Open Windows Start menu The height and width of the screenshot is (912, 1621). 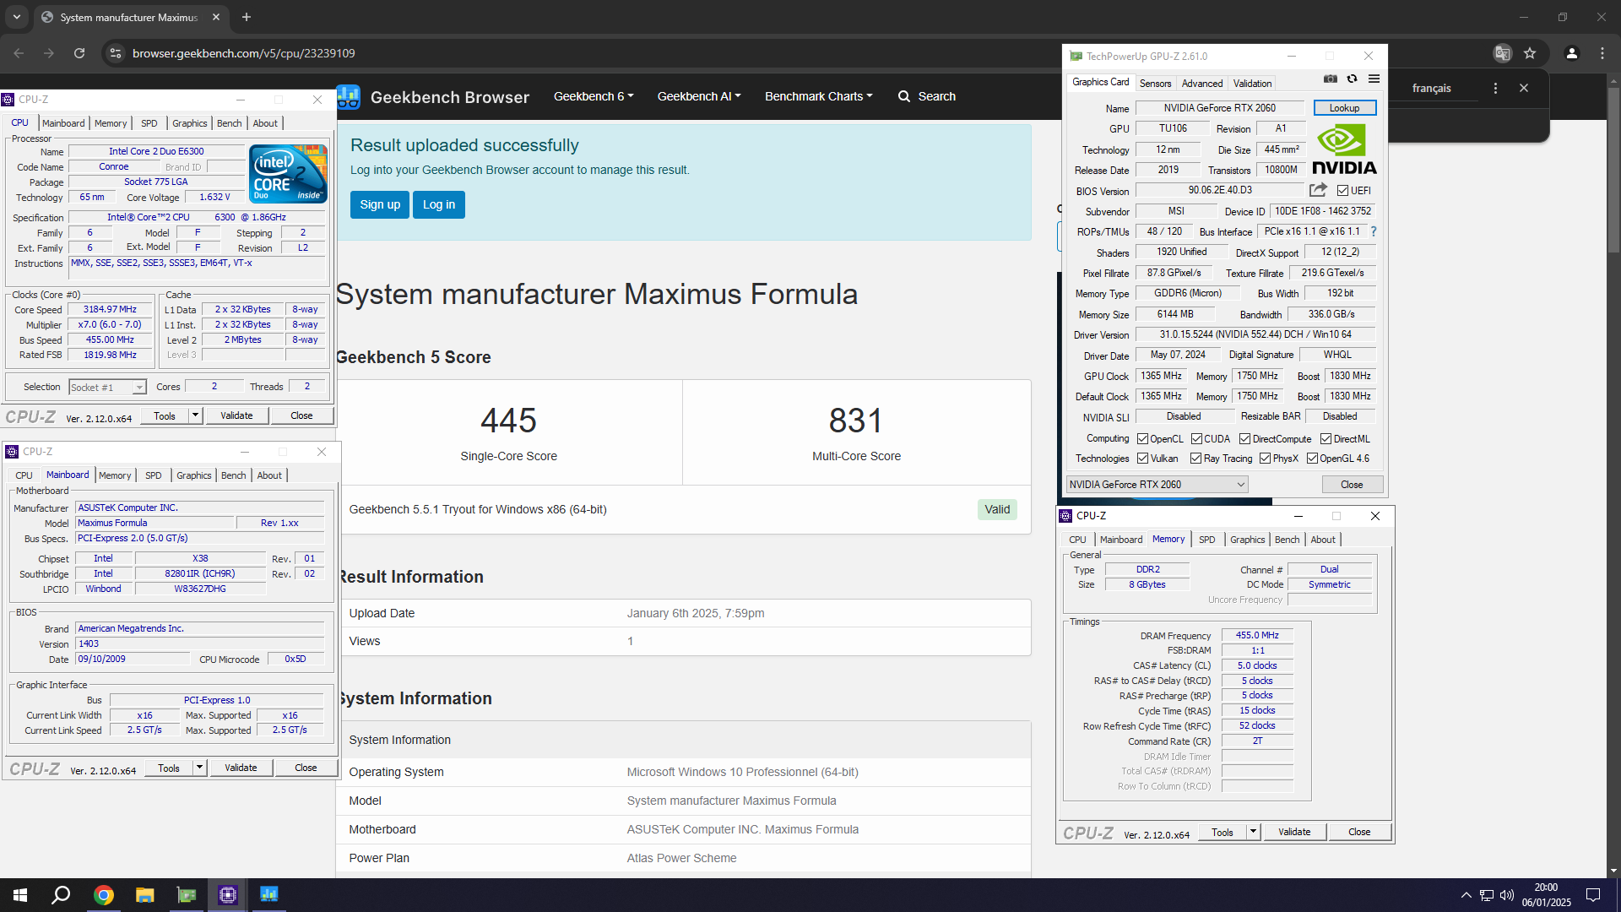pos(20,895)
